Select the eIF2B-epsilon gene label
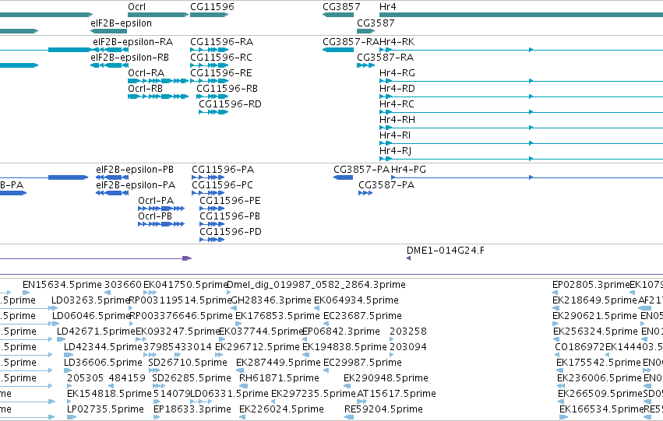The image size is (663, 421). pos(121,23)
